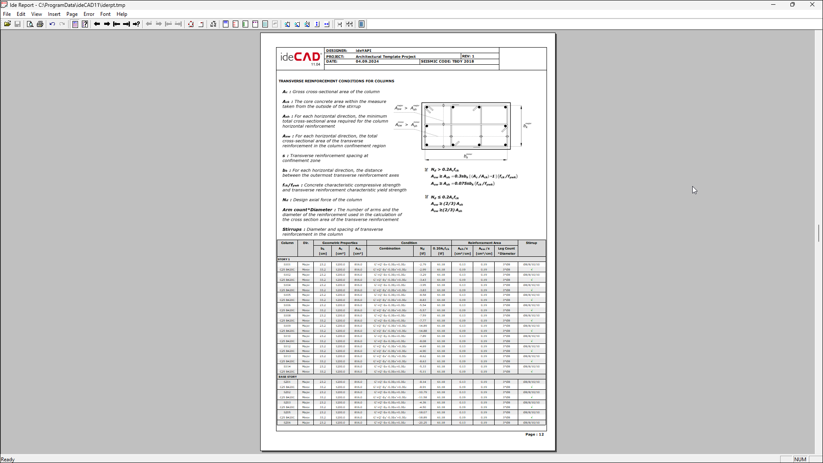Jump to last page arrow icon

pyautogui.click(x=126, y=24)
